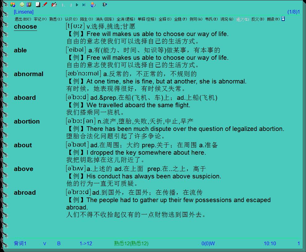Click 全消(退格) command
Screen dimensions: 306x252
click(126, 19)
